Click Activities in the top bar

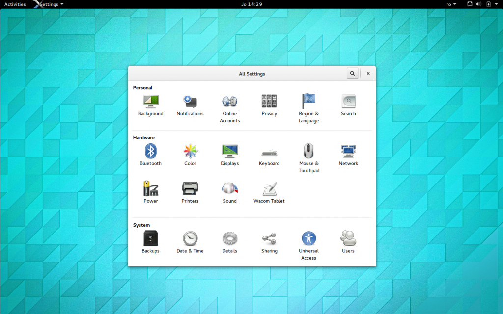15,4
